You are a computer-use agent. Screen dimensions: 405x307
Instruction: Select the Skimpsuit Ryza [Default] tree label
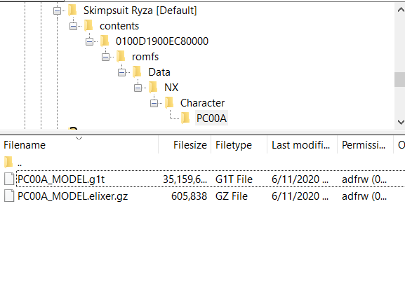140,11
